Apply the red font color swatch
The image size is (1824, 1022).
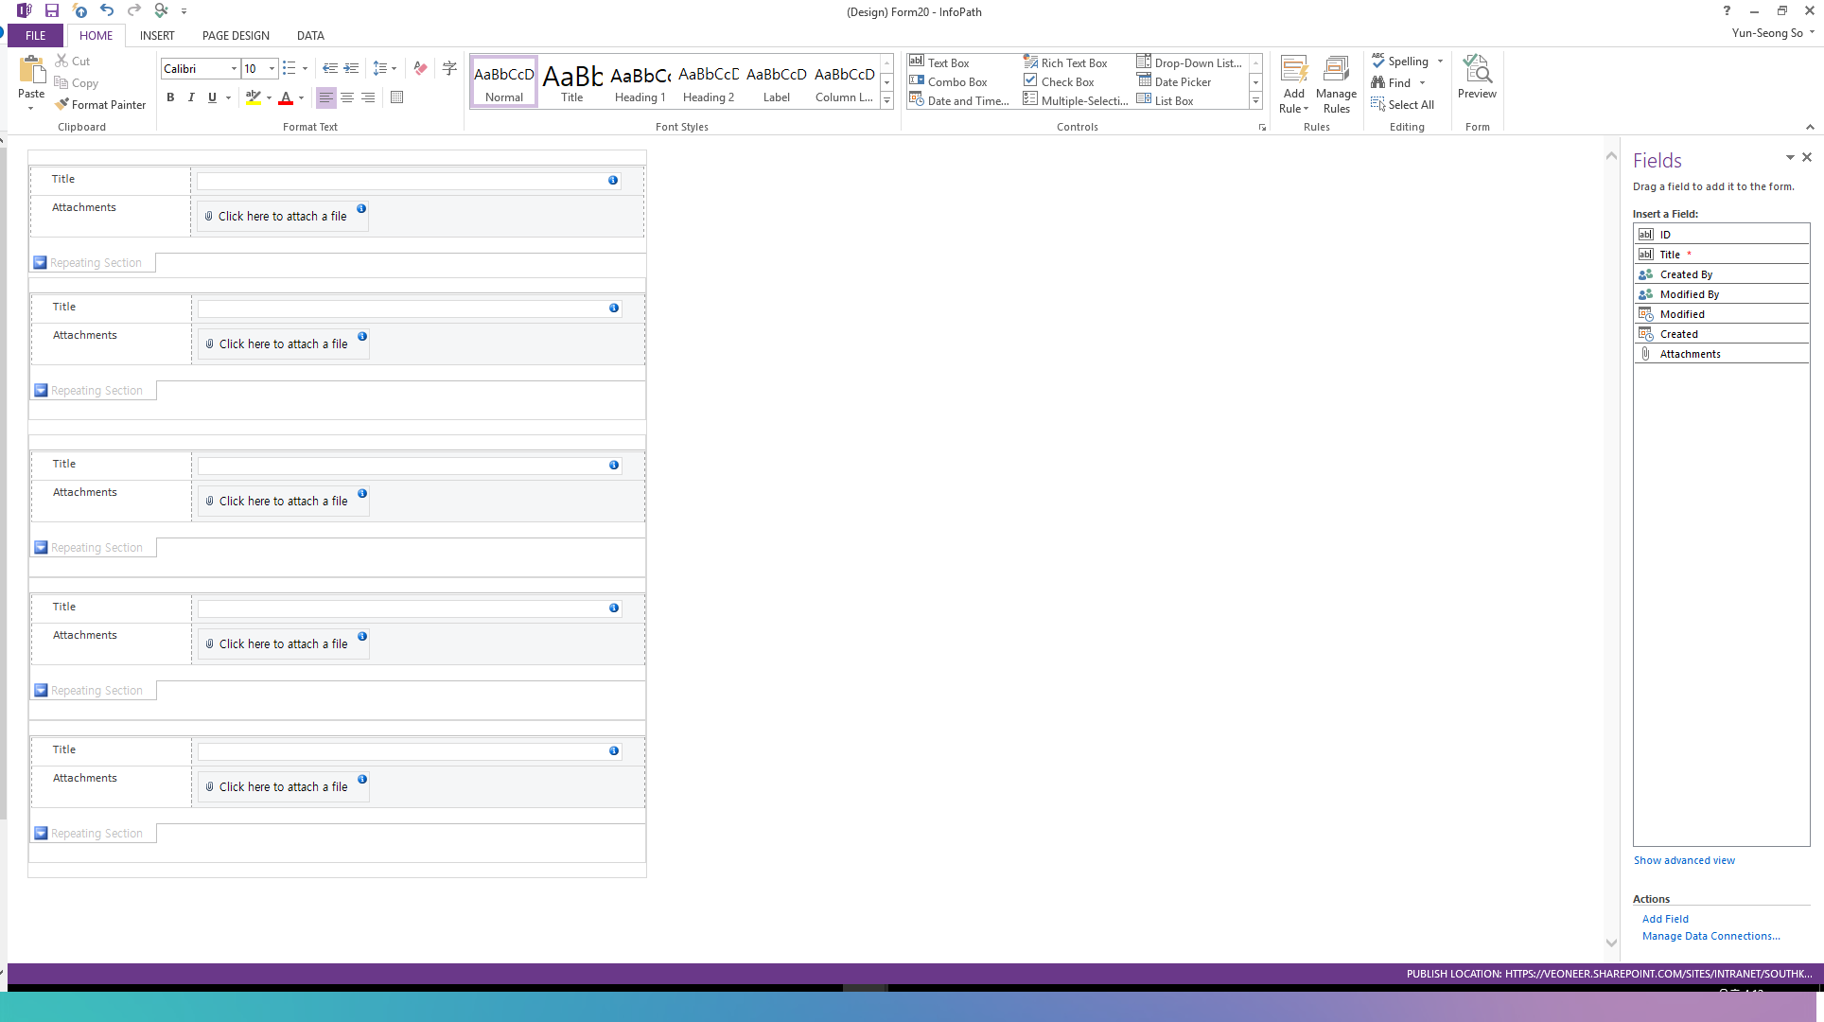point(286,97)
